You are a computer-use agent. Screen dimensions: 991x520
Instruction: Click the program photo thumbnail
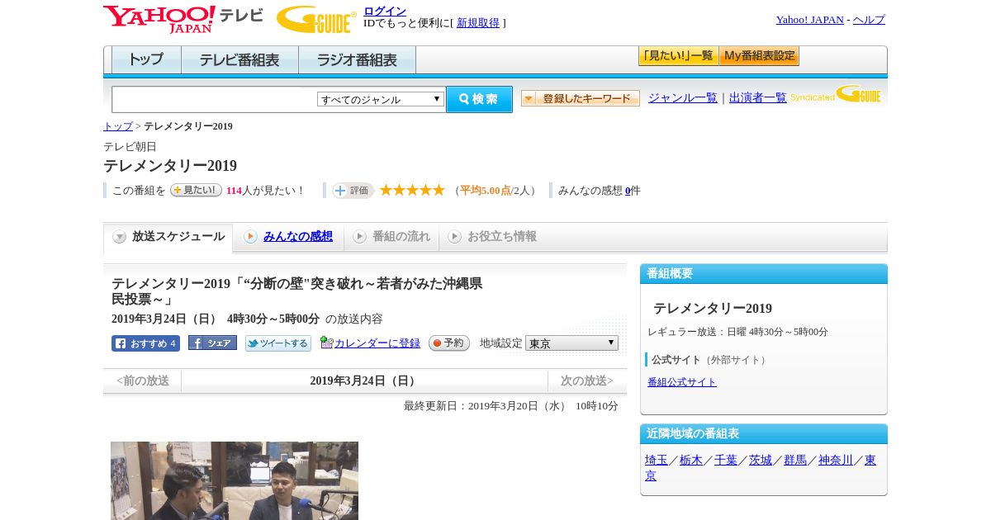pyautogui.click(x=235, y=480)
